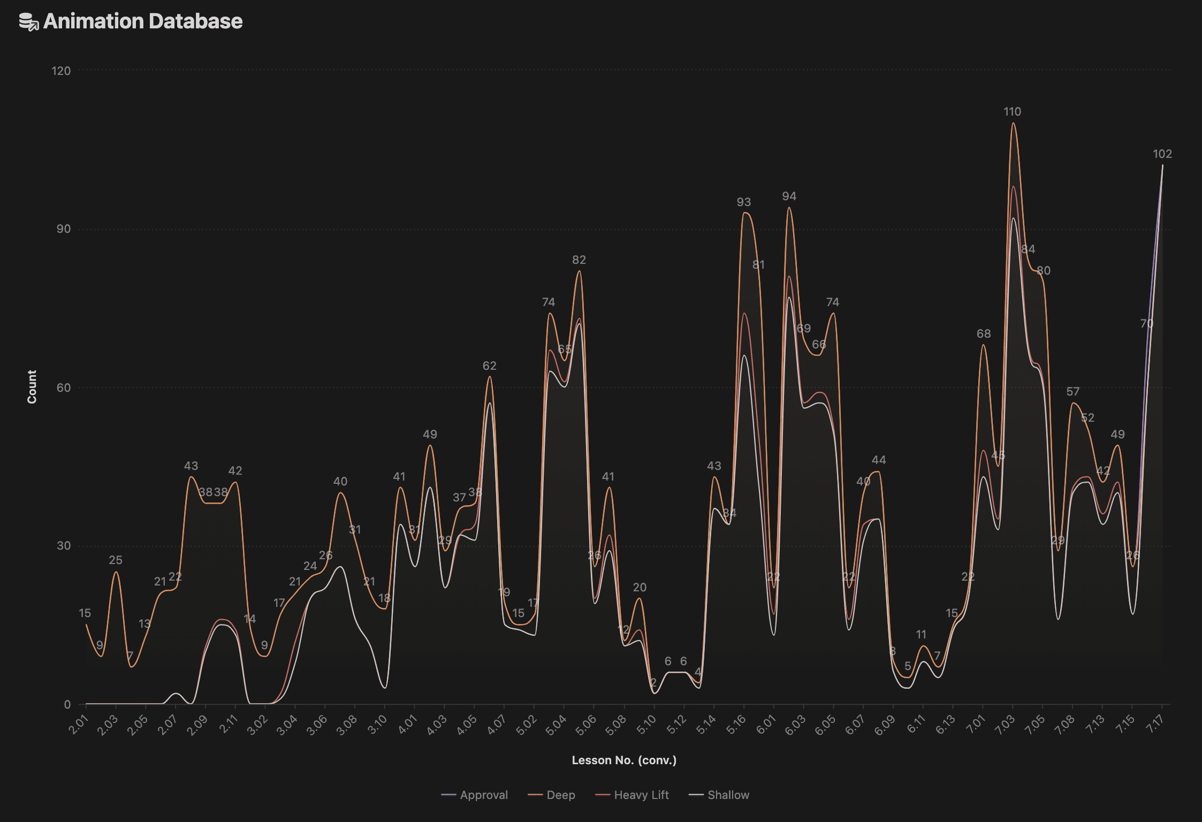
Task: Hide the Heavy Lift series via legend
Action: coord(641,795)
